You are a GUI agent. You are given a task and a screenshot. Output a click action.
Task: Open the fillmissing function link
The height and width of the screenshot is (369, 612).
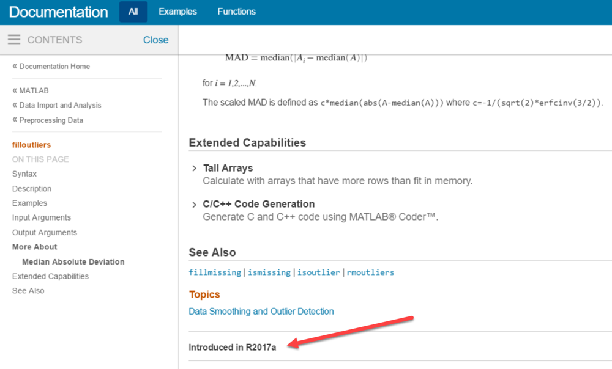(215, 272)
